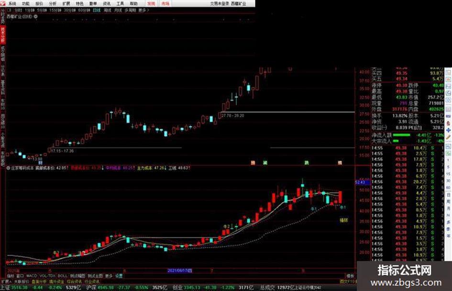Select the red 技术分析 sidebar tab

pyautogui.click(x=2, y=35)
